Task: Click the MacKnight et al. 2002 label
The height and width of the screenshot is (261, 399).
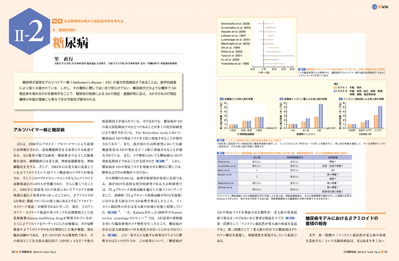Action: (x=235, y=44)
